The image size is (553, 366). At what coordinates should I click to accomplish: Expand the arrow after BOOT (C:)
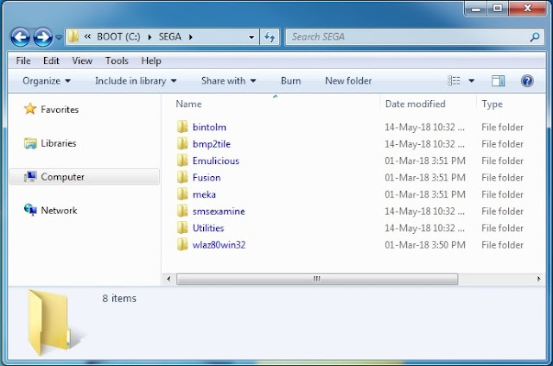point(149,37)
